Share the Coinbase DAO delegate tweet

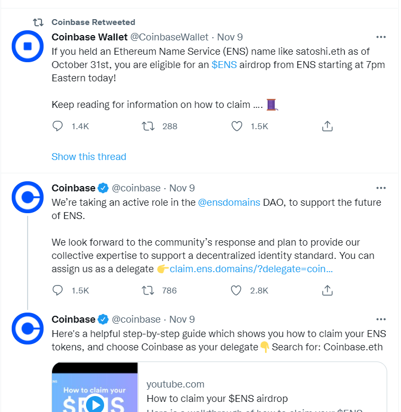pyautogui.click(x=327, y=290)
